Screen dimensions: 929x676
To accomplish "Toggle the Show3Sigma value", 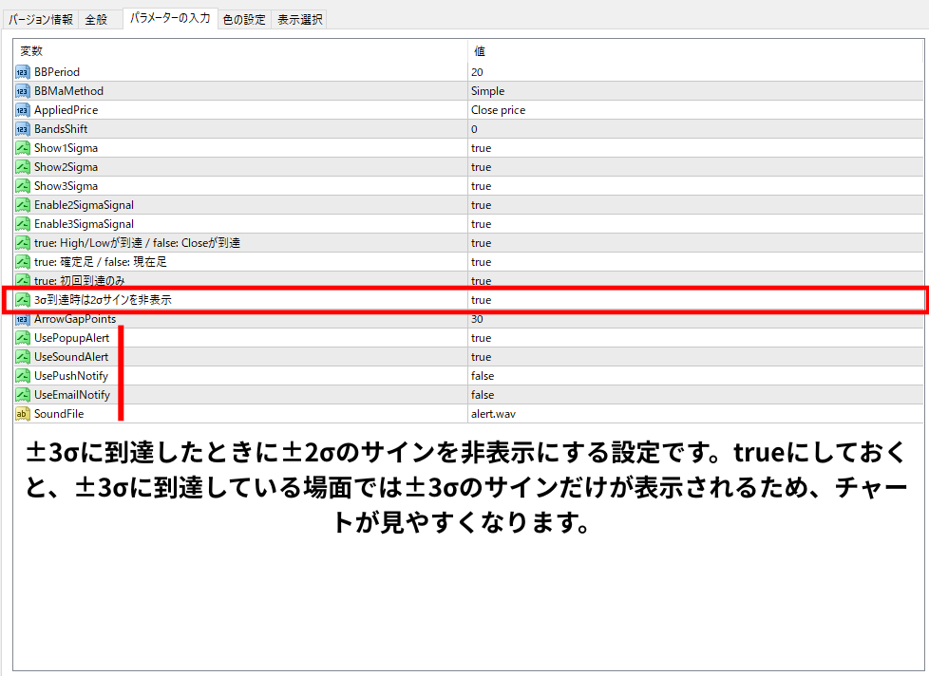I will (x=481, y=186).
